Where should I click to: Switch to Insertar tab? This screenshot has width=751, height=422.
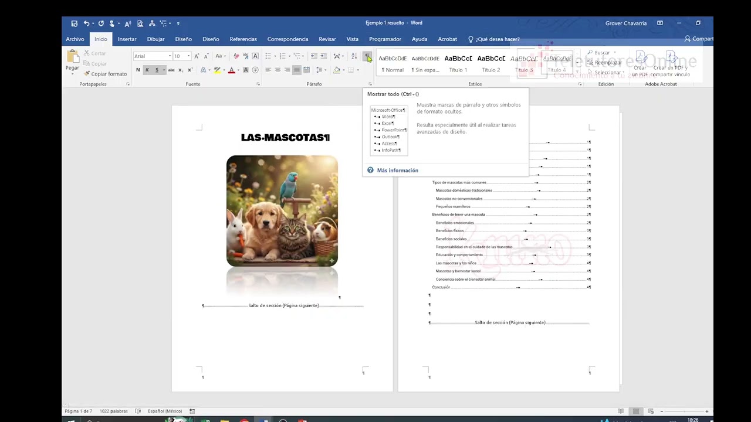pos(127,39)
